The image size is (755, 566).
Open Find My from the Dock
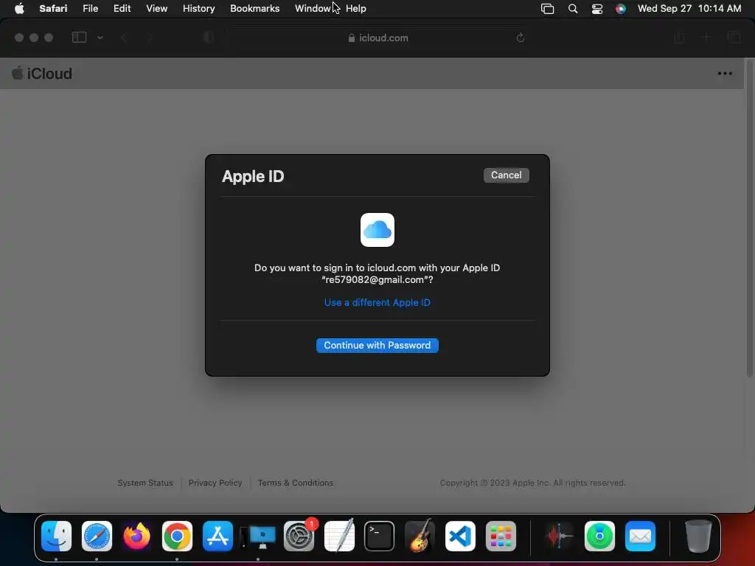coord(599,537)
